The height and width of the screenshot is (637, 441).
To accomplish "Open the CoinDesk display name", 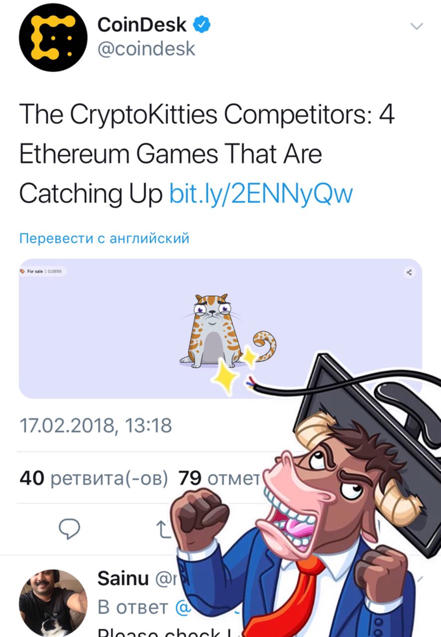I will [142, 24].
